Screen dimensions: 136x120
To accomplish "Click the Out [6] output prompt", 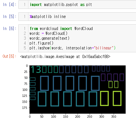I will tap(9, 56).
